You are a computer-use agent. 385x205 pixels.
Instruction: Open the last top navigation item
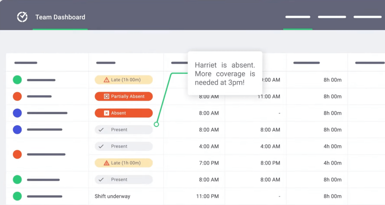(367, 17)
